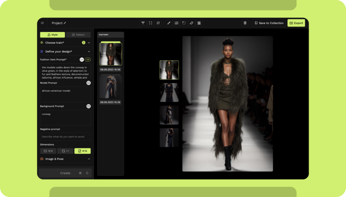Select the 9:16 dimension option
This screenshot has width=346, height=197.
click(82, 151)
